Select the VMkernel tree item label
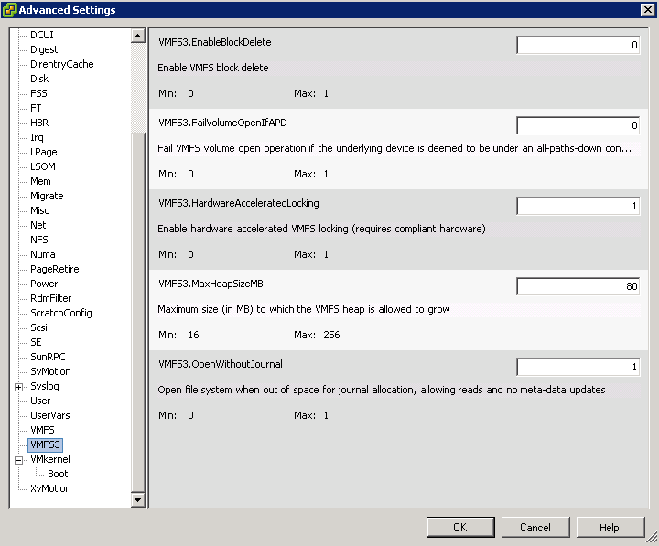Viewport: 659px width, 546px height. (50, 459)
